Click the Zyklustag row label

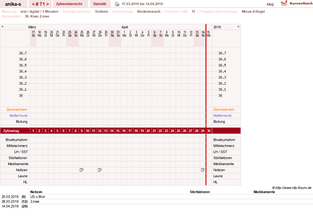click(x=11, y=131)
